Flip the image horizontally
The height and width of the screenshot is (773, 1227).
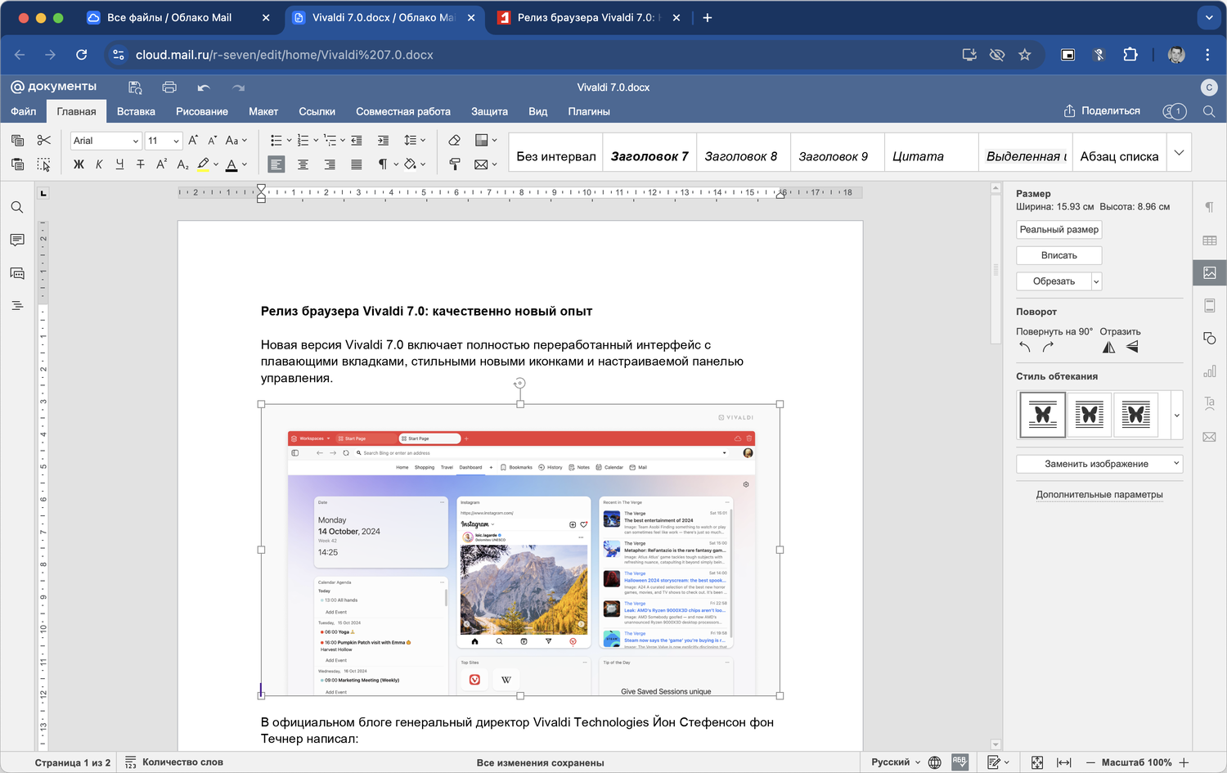point(1108,348)
